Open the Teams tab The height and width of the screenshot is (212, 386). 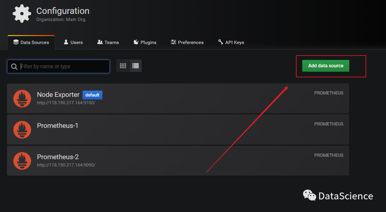click(108, 42)
